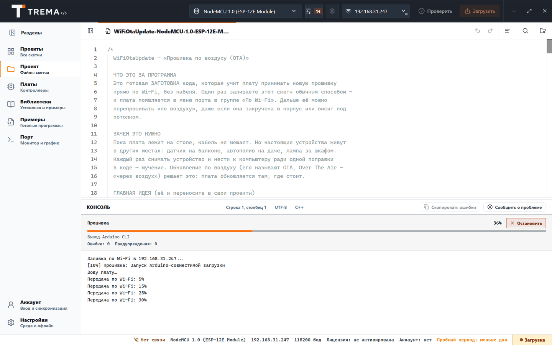Click the Прошивка upload progress bar
This screenshot has height=345, width=552.
point(316,231)
